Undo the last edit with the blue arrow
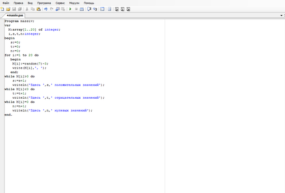 tap(46, 9)
